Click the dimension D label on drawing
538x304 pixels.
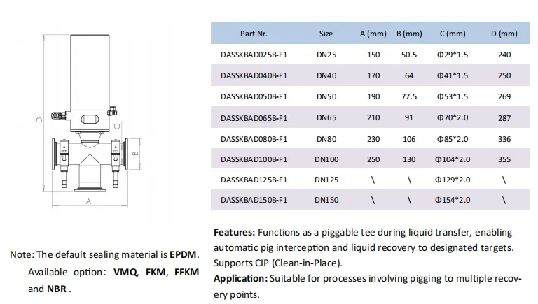[x=41, y=120]
